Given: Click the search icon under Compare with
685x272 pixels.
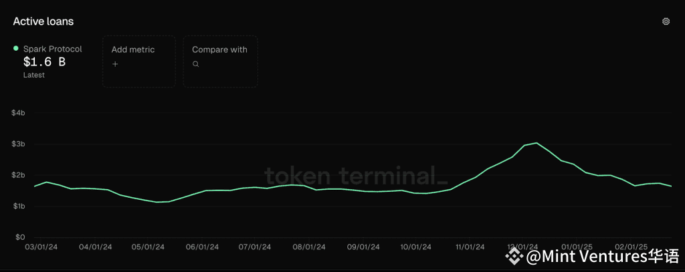Looking at the screenshot, I should 196,64.
